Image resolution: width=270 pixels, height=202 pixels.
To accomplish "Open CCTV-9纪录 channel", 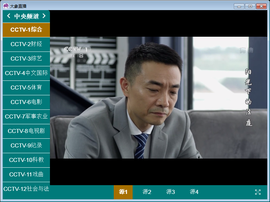I will click(x=26, y=146).
